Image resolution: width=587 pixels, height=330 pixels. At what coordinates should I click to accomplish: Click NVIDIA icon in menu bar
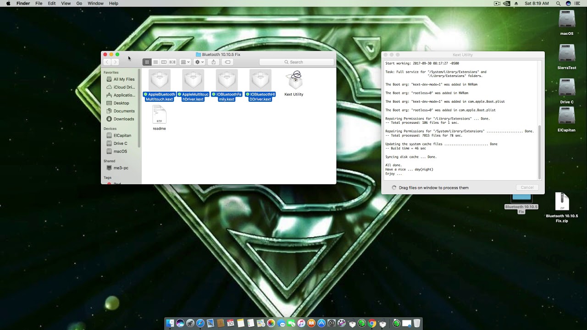coord(507,3)
